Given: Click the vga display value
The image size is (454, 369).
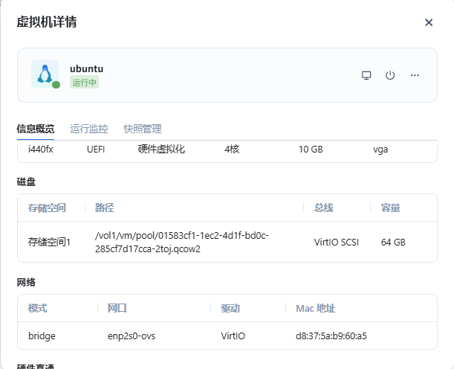Looking at the screenshot, I should [x=380, y=150].
